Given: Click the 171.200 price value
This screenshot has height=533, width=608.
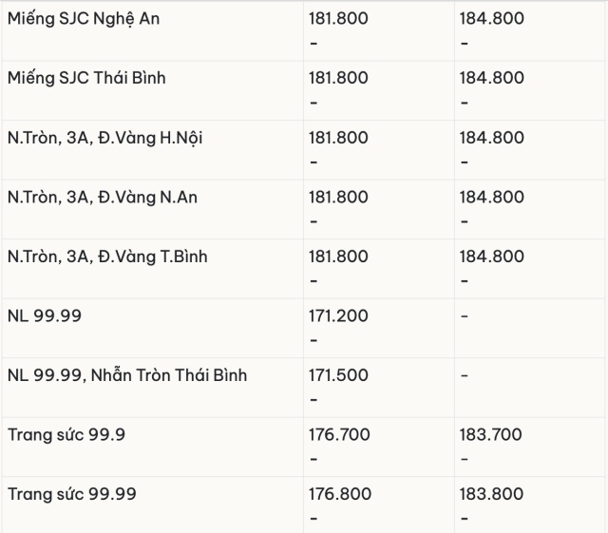Looking at the screenshot, I should pos(338,316).
